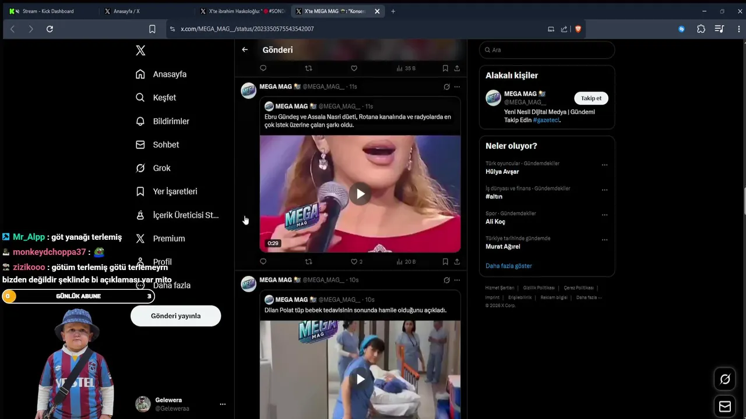This screenshot has height=419, width=746.
Task: Open Bildirimler notifications
Action: click(x=162, y=121)
